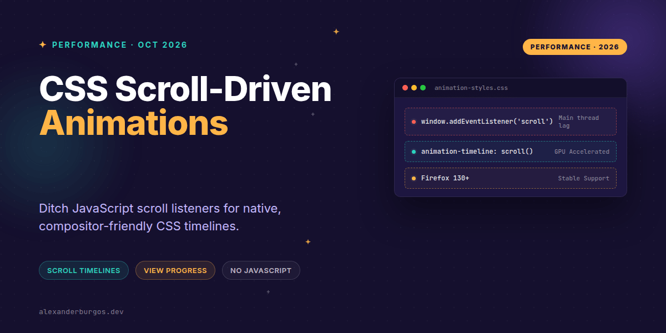Viewport: 666px width, 333px height.
Task: Click the 'GPU Accelerated' note
Action: (x=582, y=152)
